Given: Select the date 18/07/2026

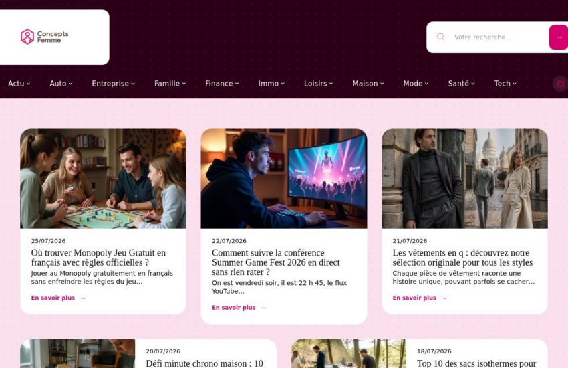Looking at the screenshot, I should click(434, 351).
